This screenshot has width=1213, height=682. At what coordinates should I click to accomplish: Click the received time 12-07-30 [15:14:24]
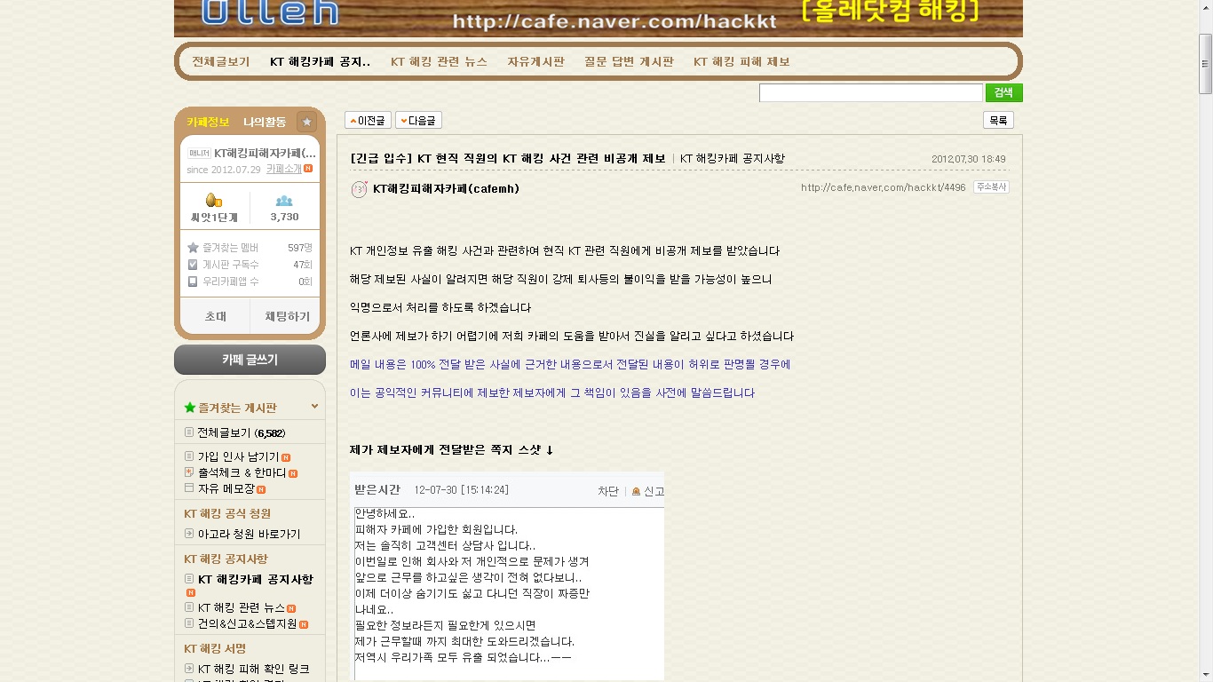click(x=461, y=490)
